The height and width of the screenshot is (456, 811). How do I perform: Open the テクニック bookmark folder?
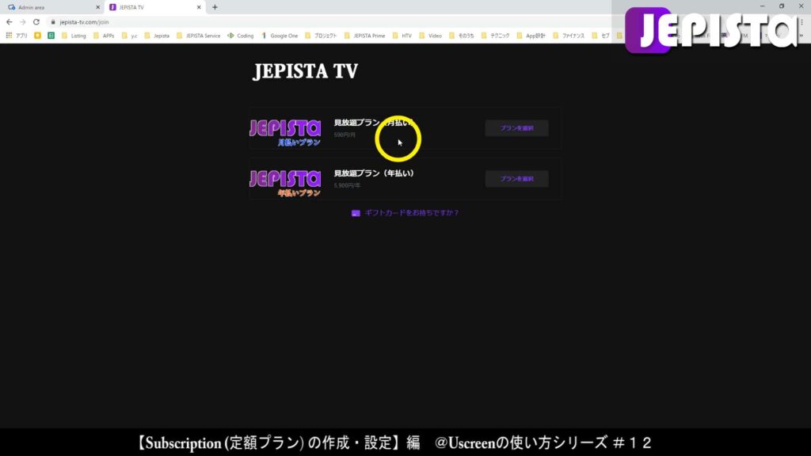point(495,36)
